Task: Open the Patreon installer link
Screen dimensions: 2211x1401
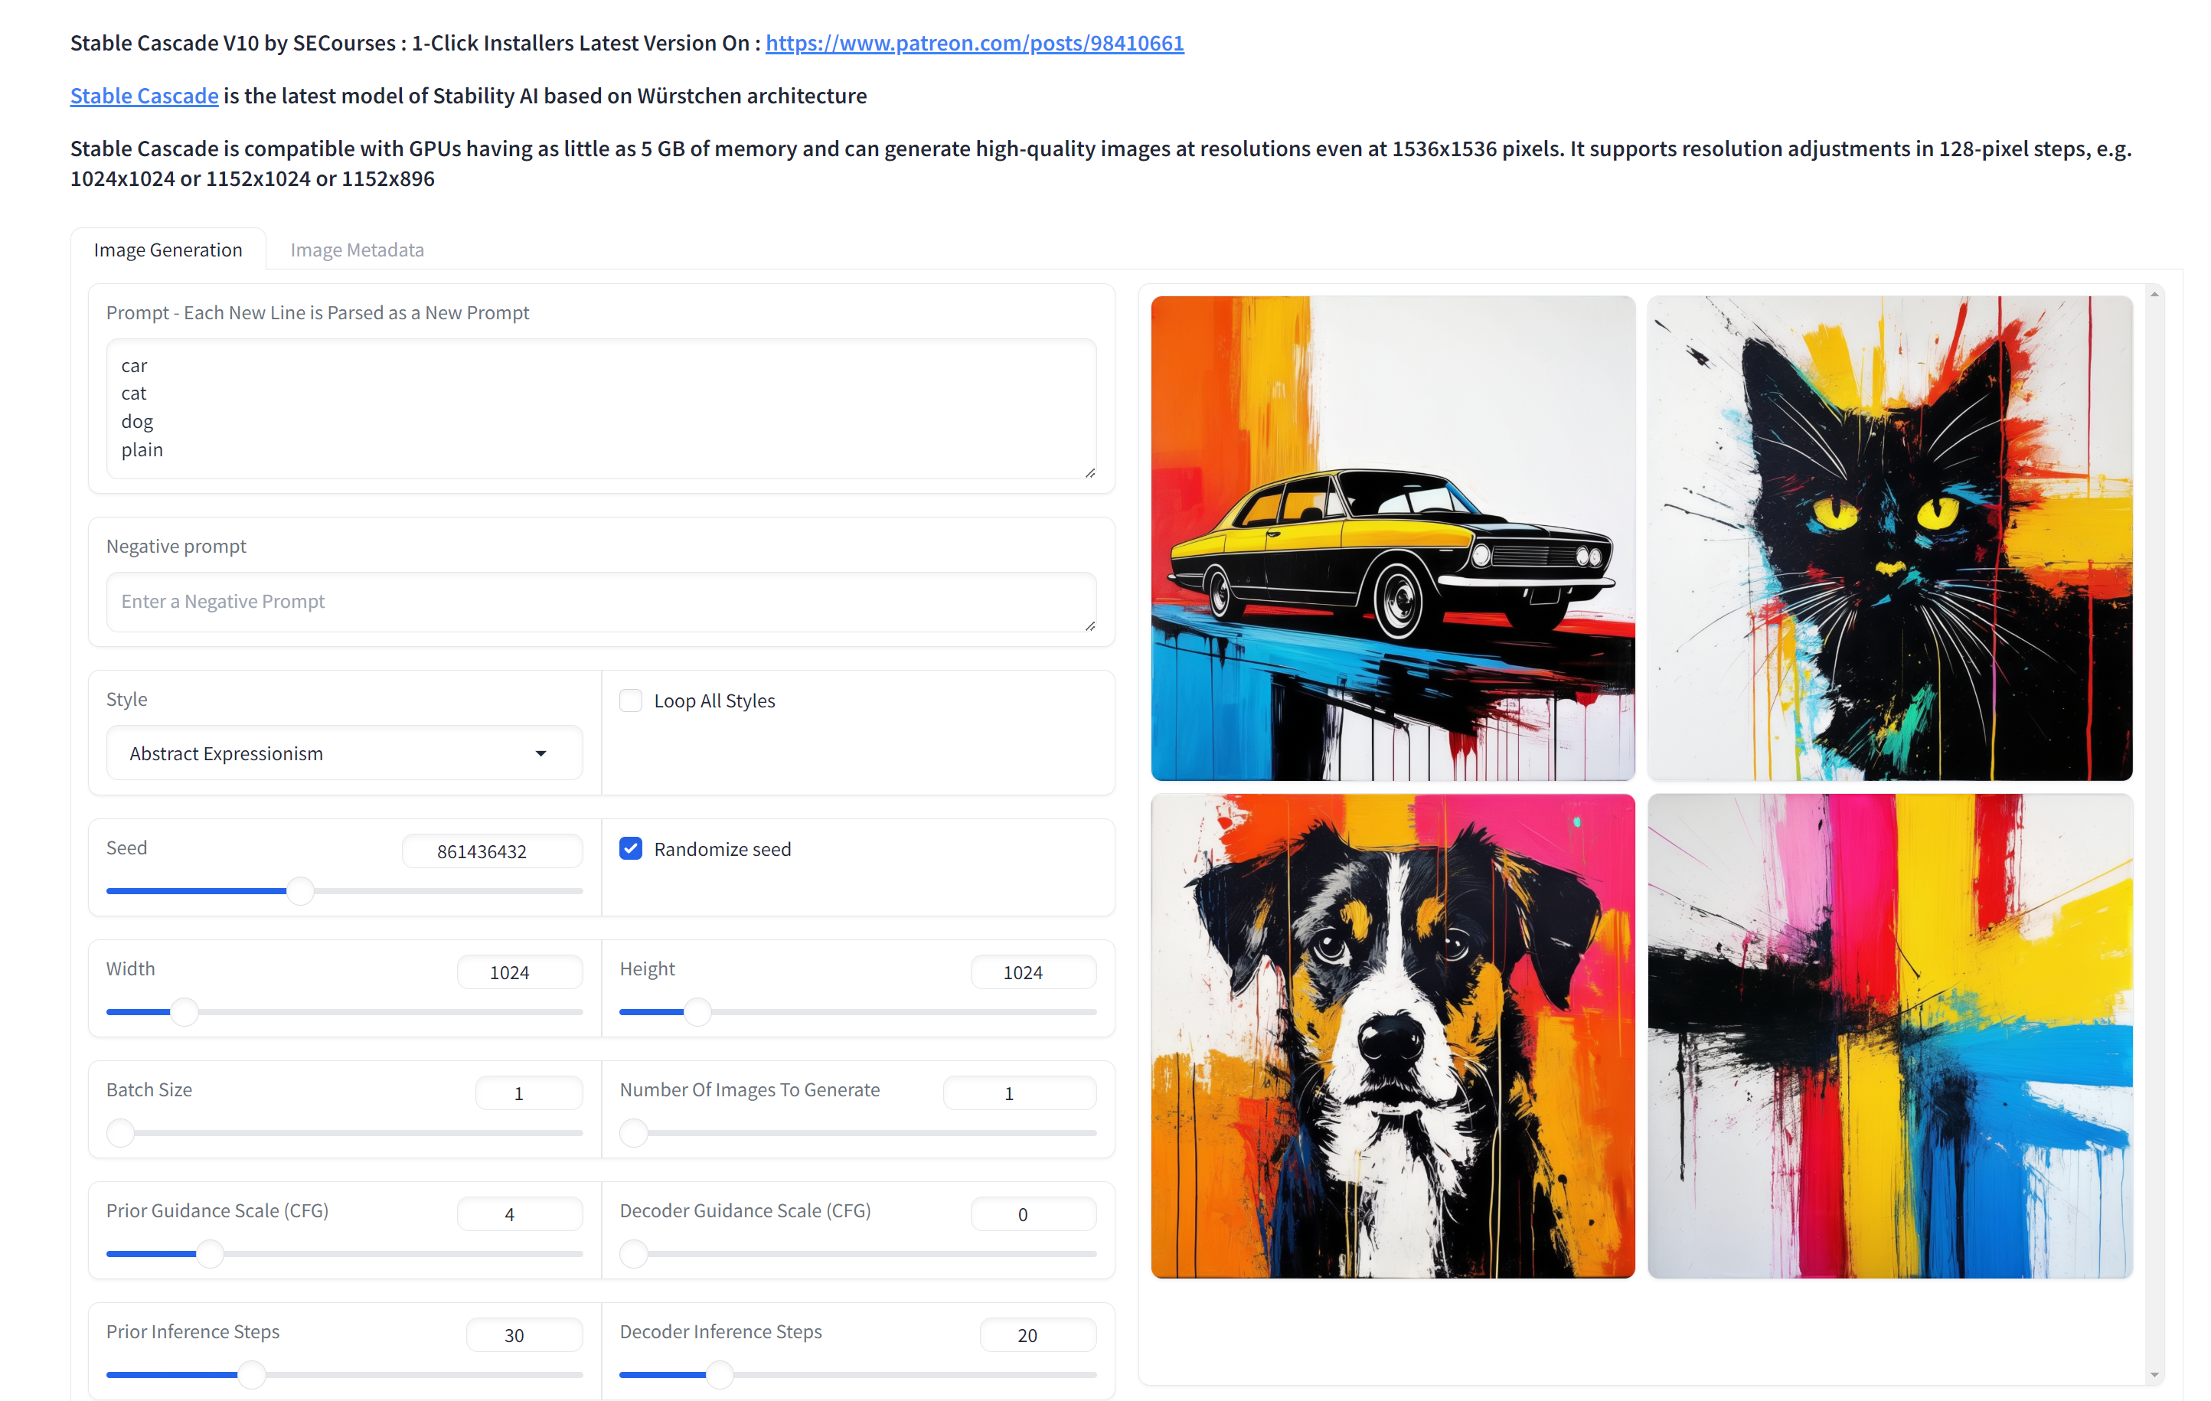Action: pyautogui.click(x=974, y=43)
